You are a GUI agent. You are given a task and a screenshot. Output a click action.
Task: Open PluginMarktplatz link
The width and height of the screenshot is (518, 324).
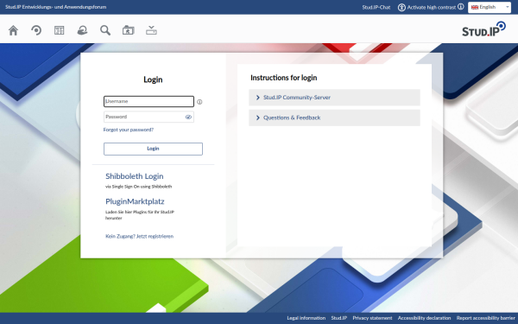coord(135,201)
